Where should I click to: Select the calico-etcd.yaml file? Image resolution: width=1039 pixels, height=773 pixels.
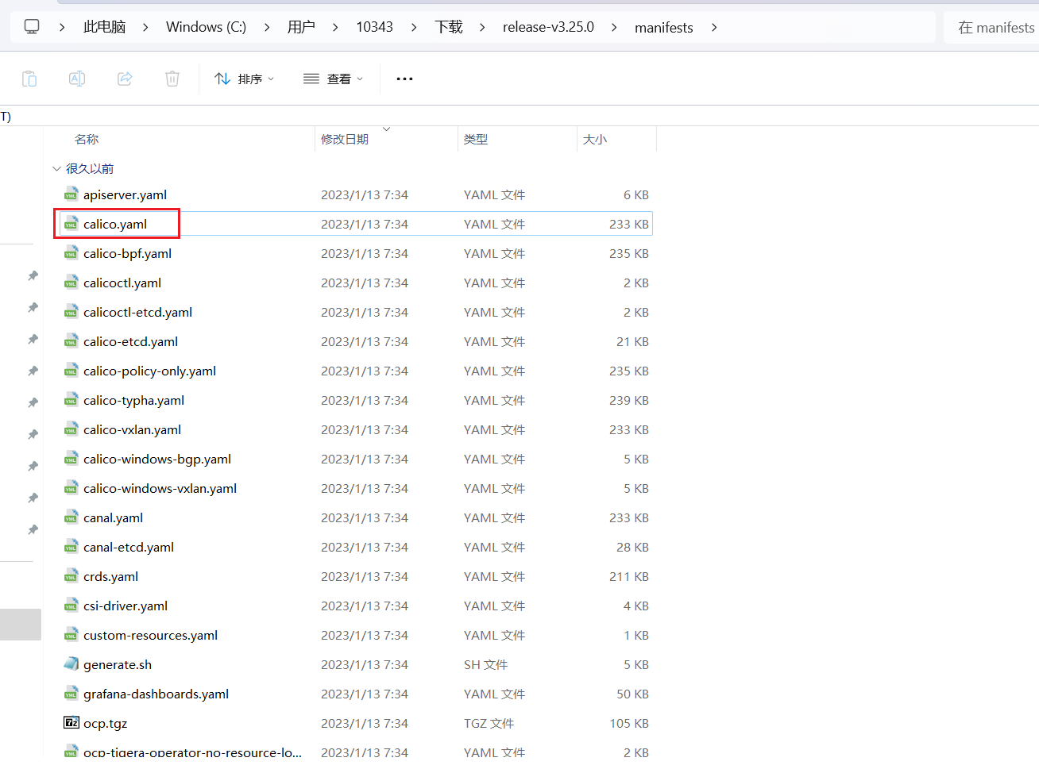pyautogui.click(x=356, y=341)
